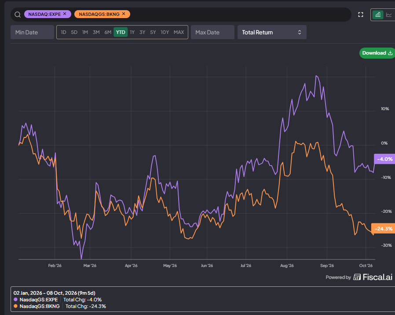Viewport: 395px width, 315px height.
Task: Click the BKNG -24.3% end label
Action: pos(383,229)
